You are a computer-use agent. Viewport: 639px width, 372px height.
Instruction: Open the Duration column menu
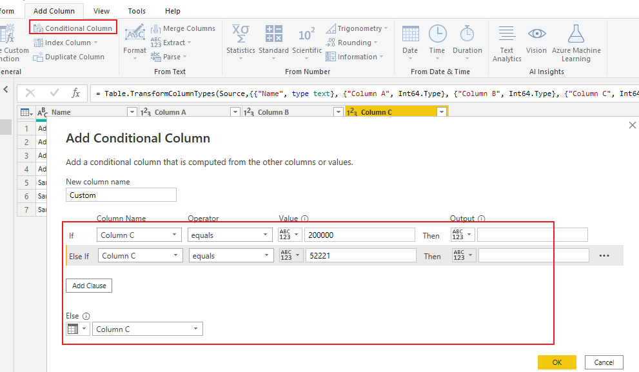pyautogui.click(x=467, y=42)
